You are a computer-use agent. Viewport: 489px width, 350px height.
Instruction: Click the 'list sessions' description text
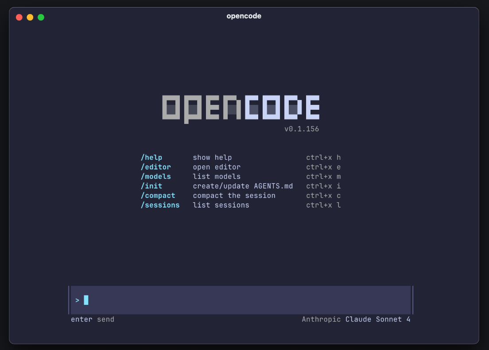[x=221, y=205]
